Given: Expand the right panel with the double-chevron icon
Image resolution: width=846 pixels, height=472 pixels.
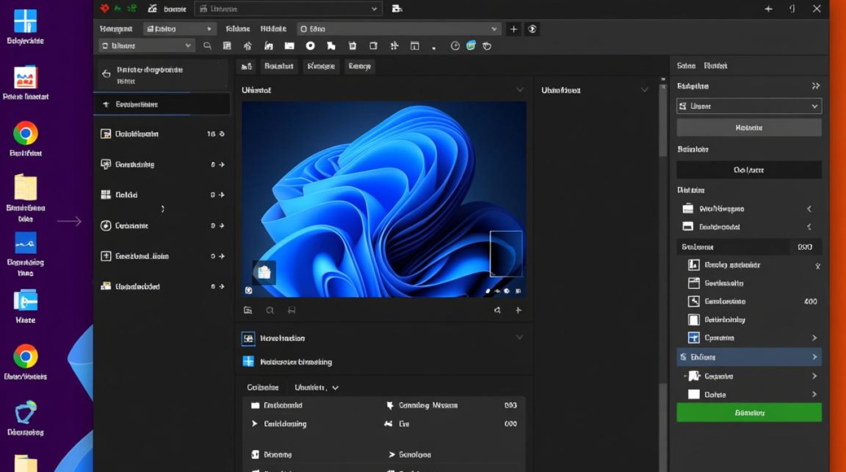Looking at the screenshot, I should tap(816, 86).
